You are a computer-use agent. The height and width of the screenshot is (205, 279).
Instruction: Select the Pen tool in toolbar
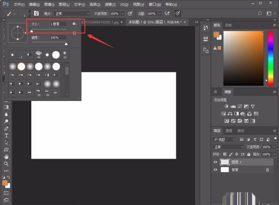click(x=6, y=128)
